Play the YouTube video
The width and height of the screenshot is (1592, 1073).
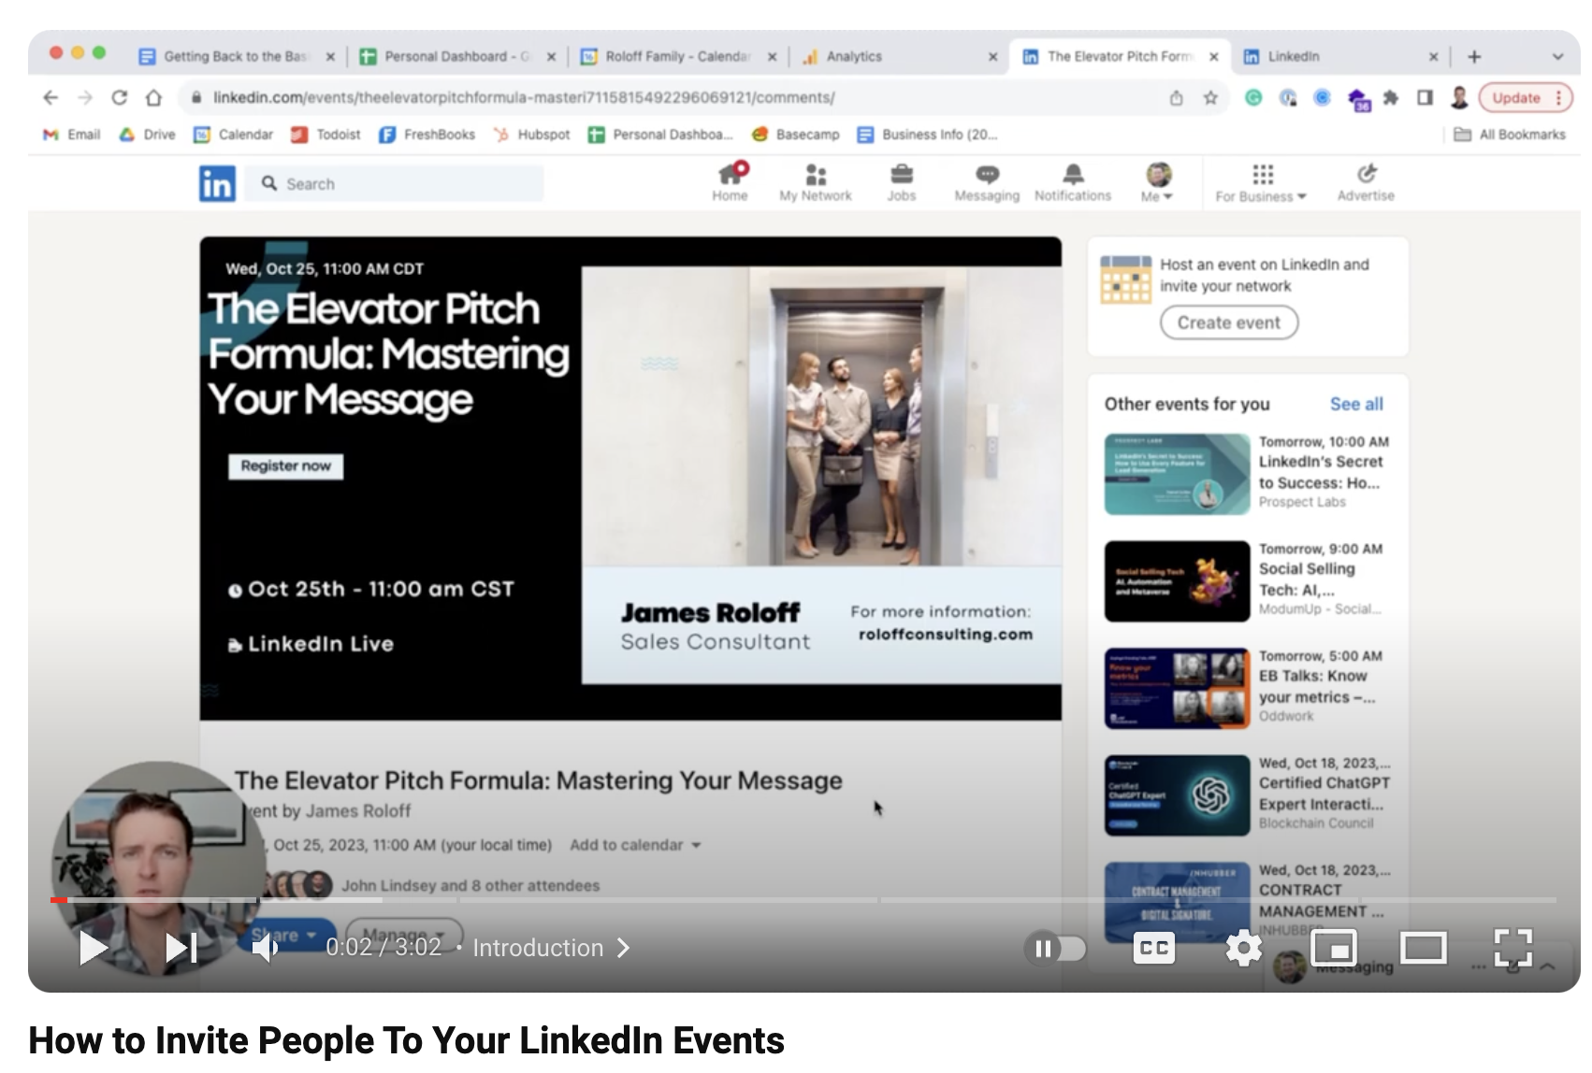[x=93, y=948]
